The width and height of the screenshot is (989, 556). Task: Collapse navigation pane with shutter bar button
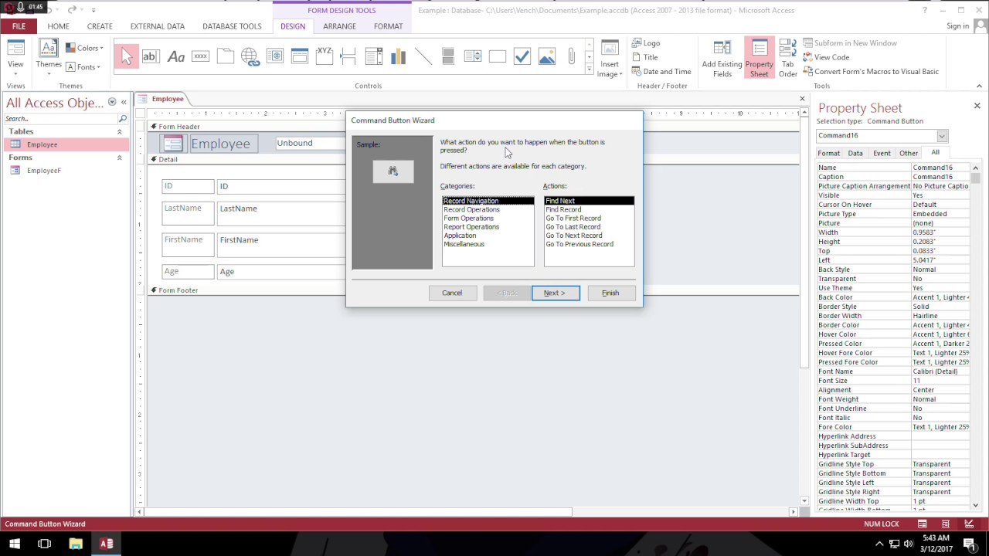pos(124,102)
